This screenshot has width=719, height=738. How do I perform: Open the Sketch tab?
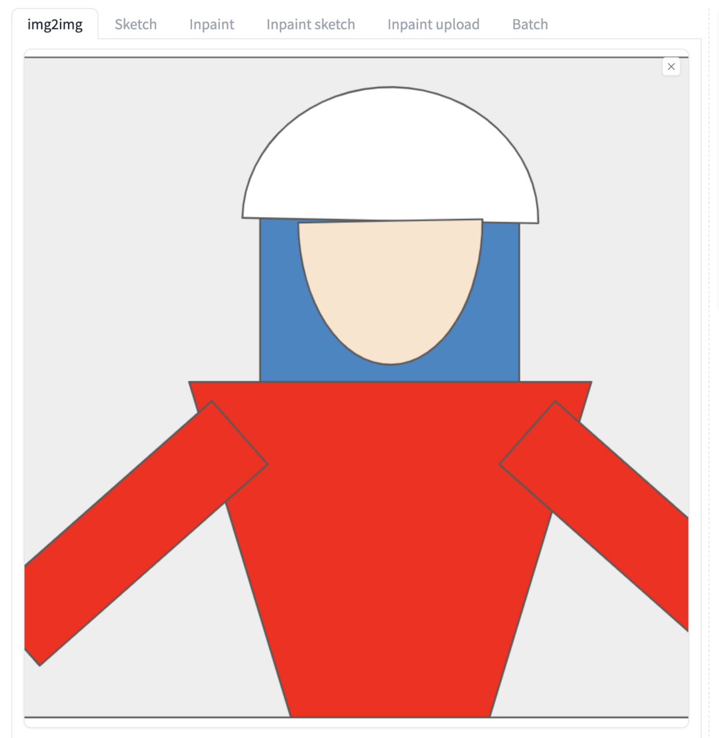(x=135, y=24)
